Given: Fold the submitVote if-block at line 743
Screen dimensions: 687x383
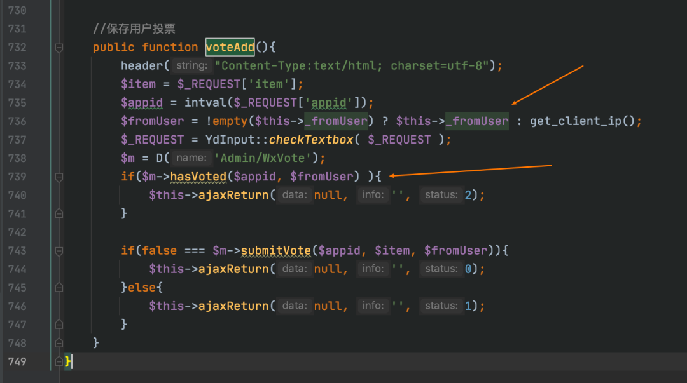Looking at the screenshot, I should click(59, 250).
